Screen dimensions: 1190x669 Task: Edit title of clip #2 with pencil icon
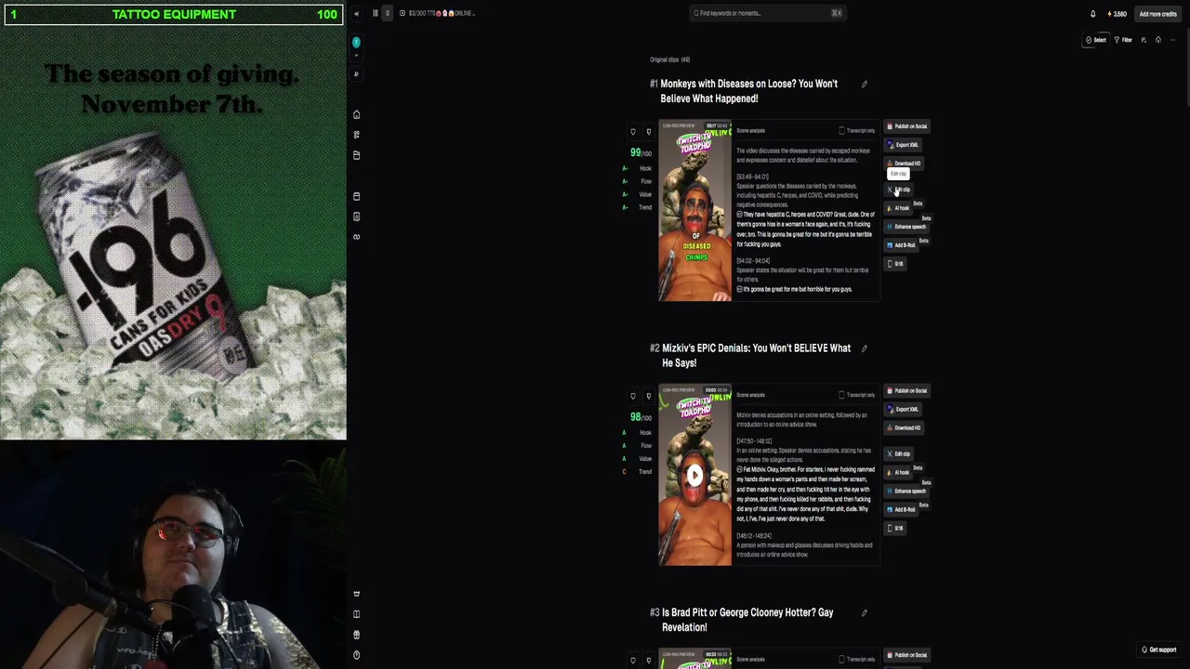tap(865, 349)
